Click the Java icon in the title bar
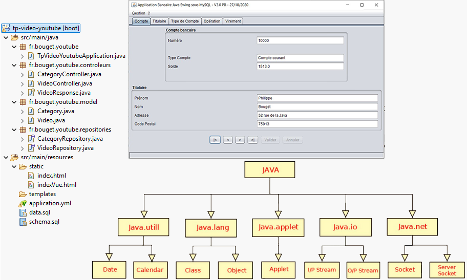The image size is (467, 280). (x=133, y=5)
